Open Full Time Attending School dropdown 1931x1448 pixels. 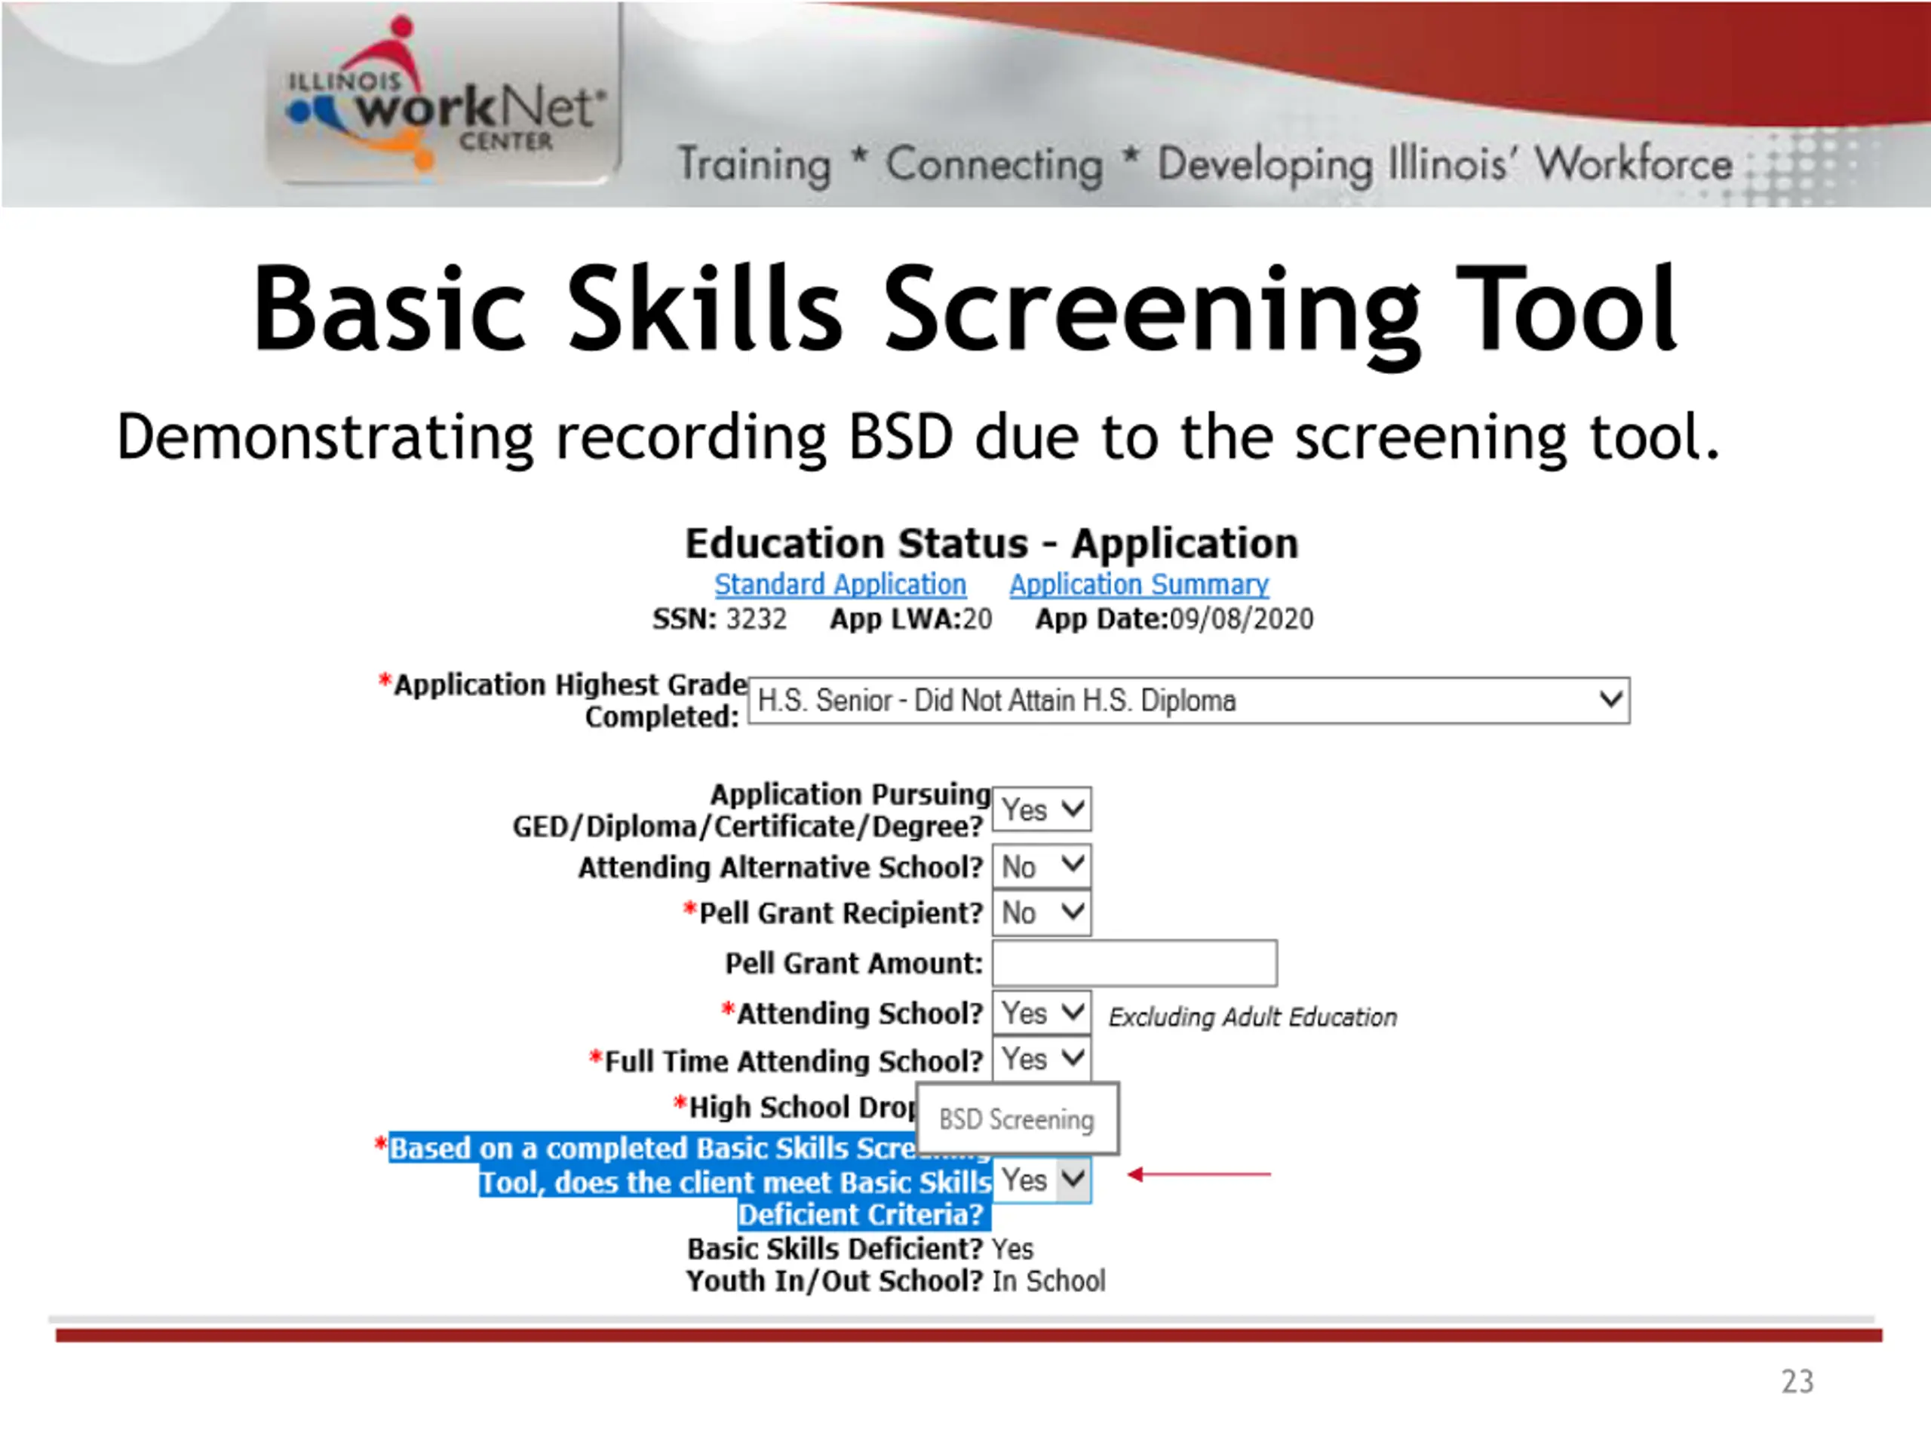(x=1042, y=1059)
